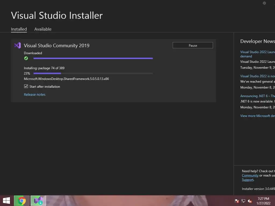The height and width of the screenshot is (206, 275).
Task: Click the Installing 23% progress bar
Action: (x=93, y=73)
